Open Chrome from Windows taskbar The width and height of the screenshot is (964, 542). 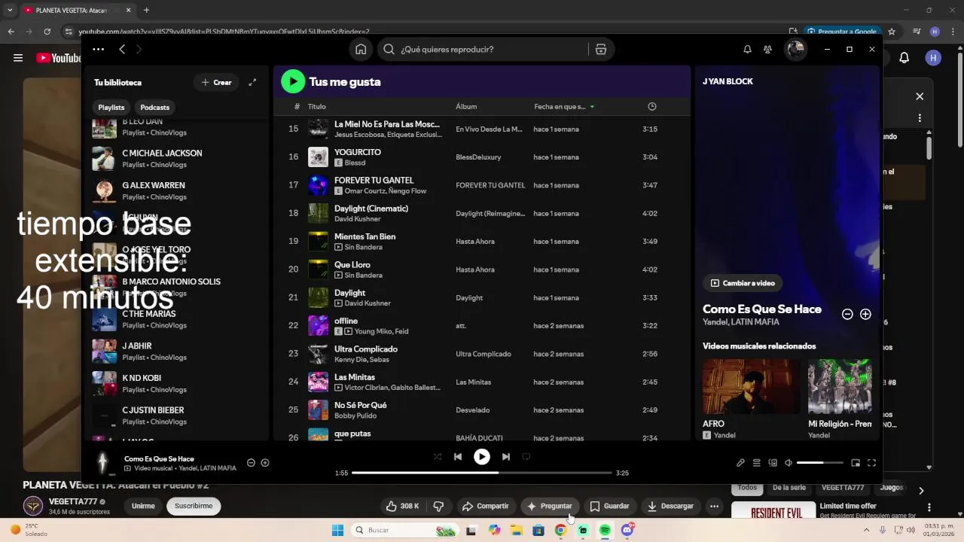click(x=560, y=530)
